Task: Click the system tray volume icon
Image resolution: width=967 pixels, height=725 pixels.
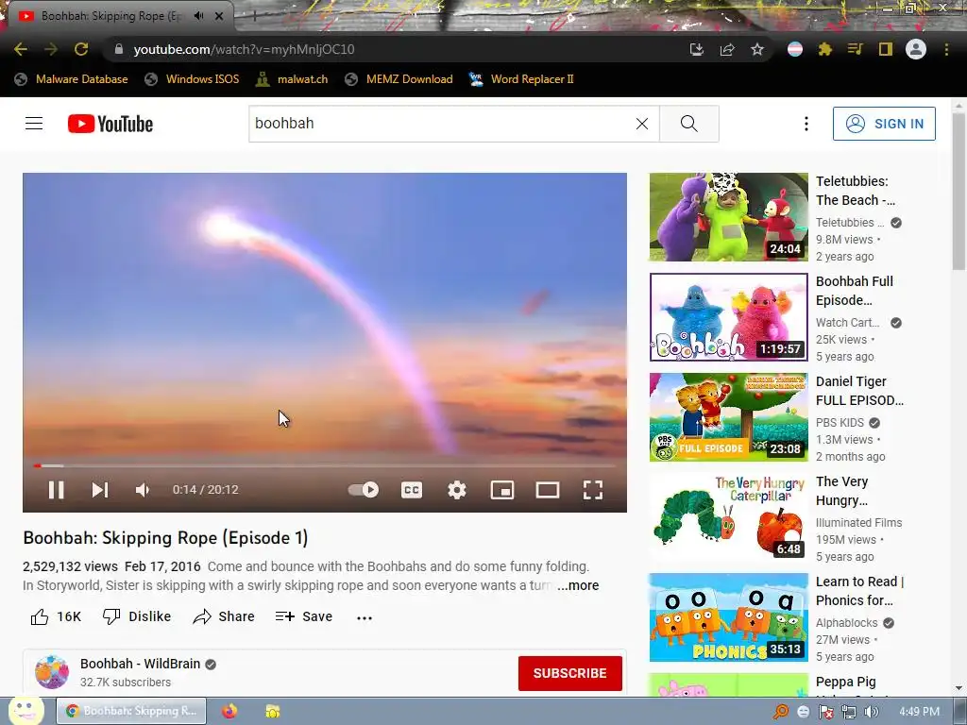Action: click(x=872, y=712)
